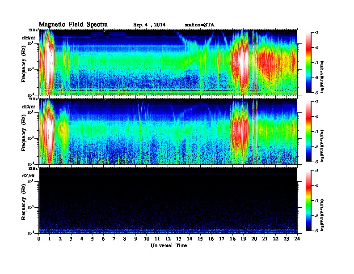
Task: Click the 10^0 frequency tick of the dD/dt panel
Action: tap(30, 138)
